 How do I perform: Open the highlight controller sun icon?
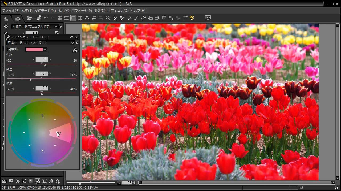pos(18,181)
